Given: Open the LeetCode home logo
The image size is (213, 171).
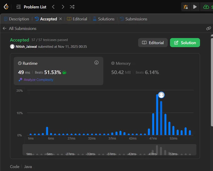Looking at the screenshot, I should pos(6,7).
